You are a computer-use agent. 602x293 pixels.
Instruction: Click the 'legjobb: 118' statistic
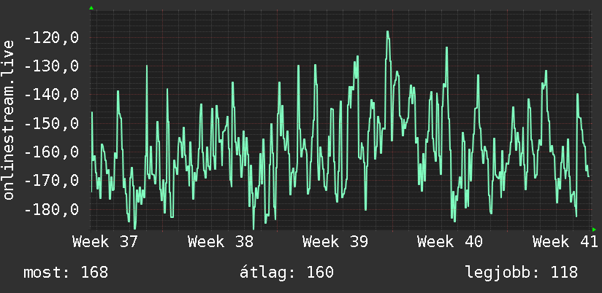[522, 273]
